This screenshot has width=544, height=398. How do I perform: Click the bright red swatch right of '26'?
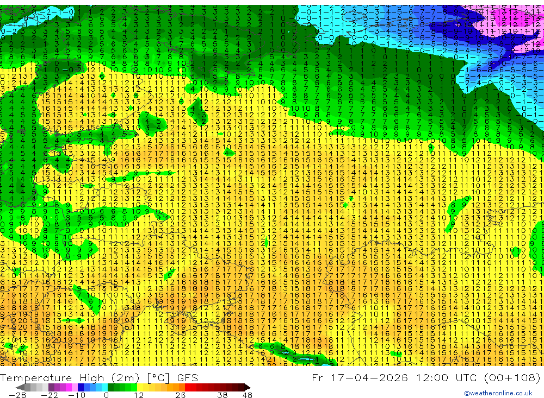tap(188, 387)
